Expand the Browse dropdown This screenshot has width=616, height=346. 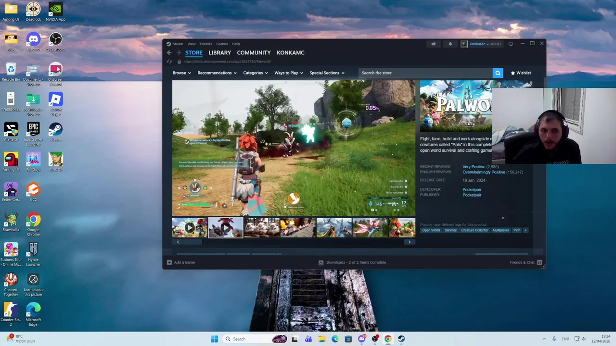[x=181, y=73]
